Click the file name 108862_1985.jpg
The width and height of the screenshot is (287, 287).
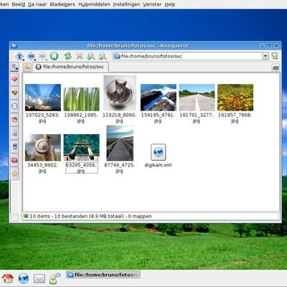[x=81, y=118]
